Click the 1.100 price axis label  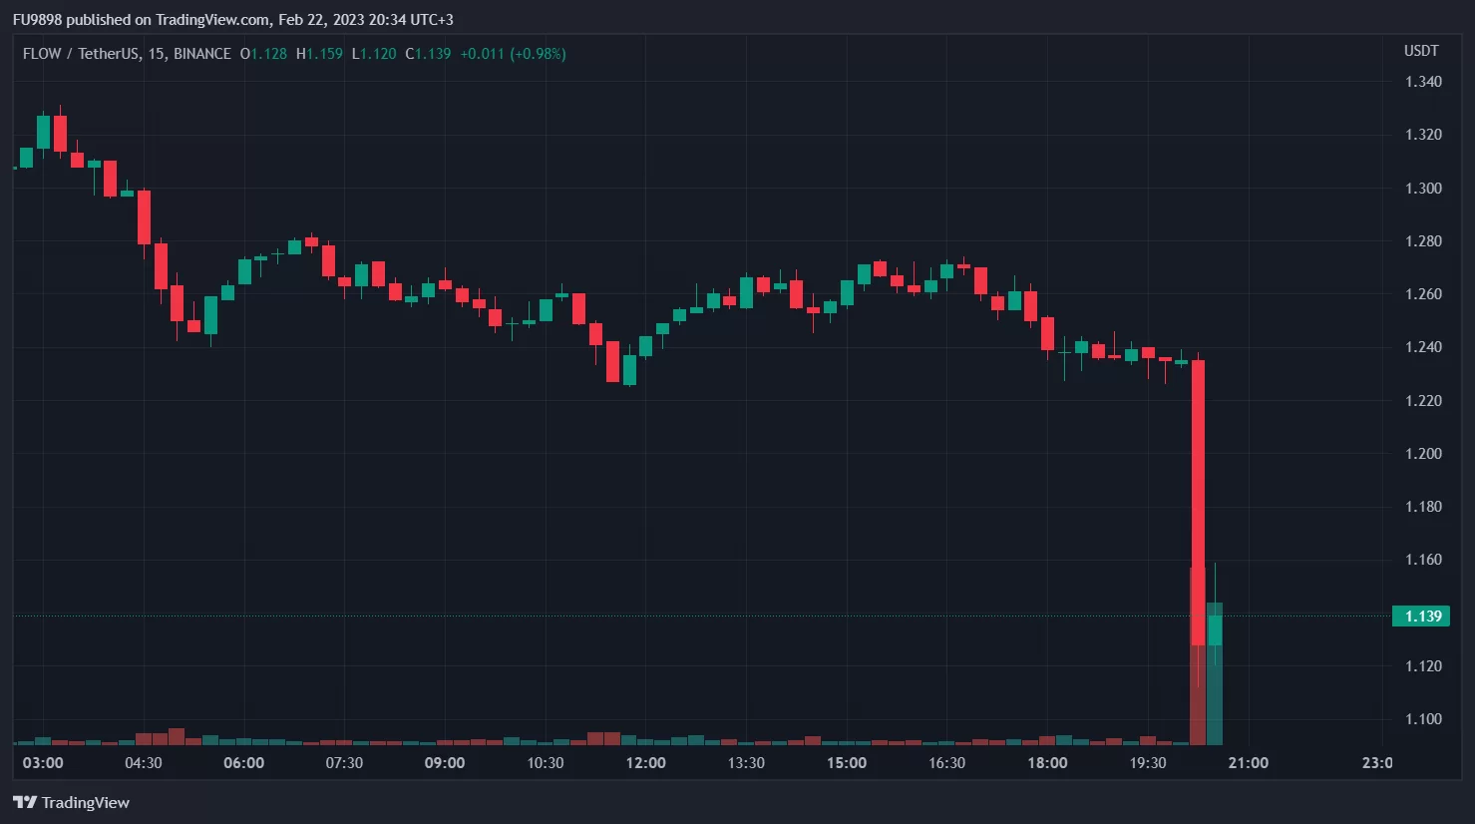click(x=1423, y=719)
